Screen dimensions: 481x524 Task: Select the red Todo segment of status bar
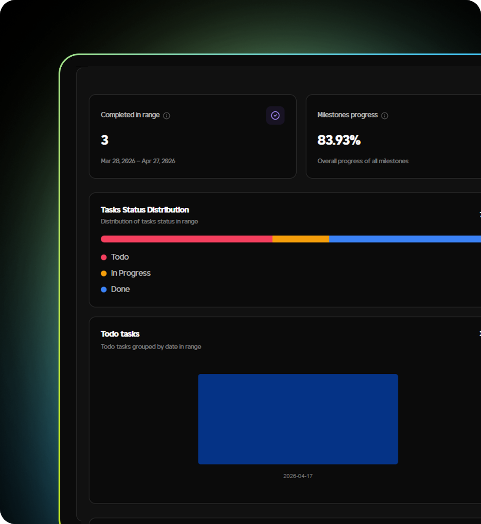coord(186,239)
